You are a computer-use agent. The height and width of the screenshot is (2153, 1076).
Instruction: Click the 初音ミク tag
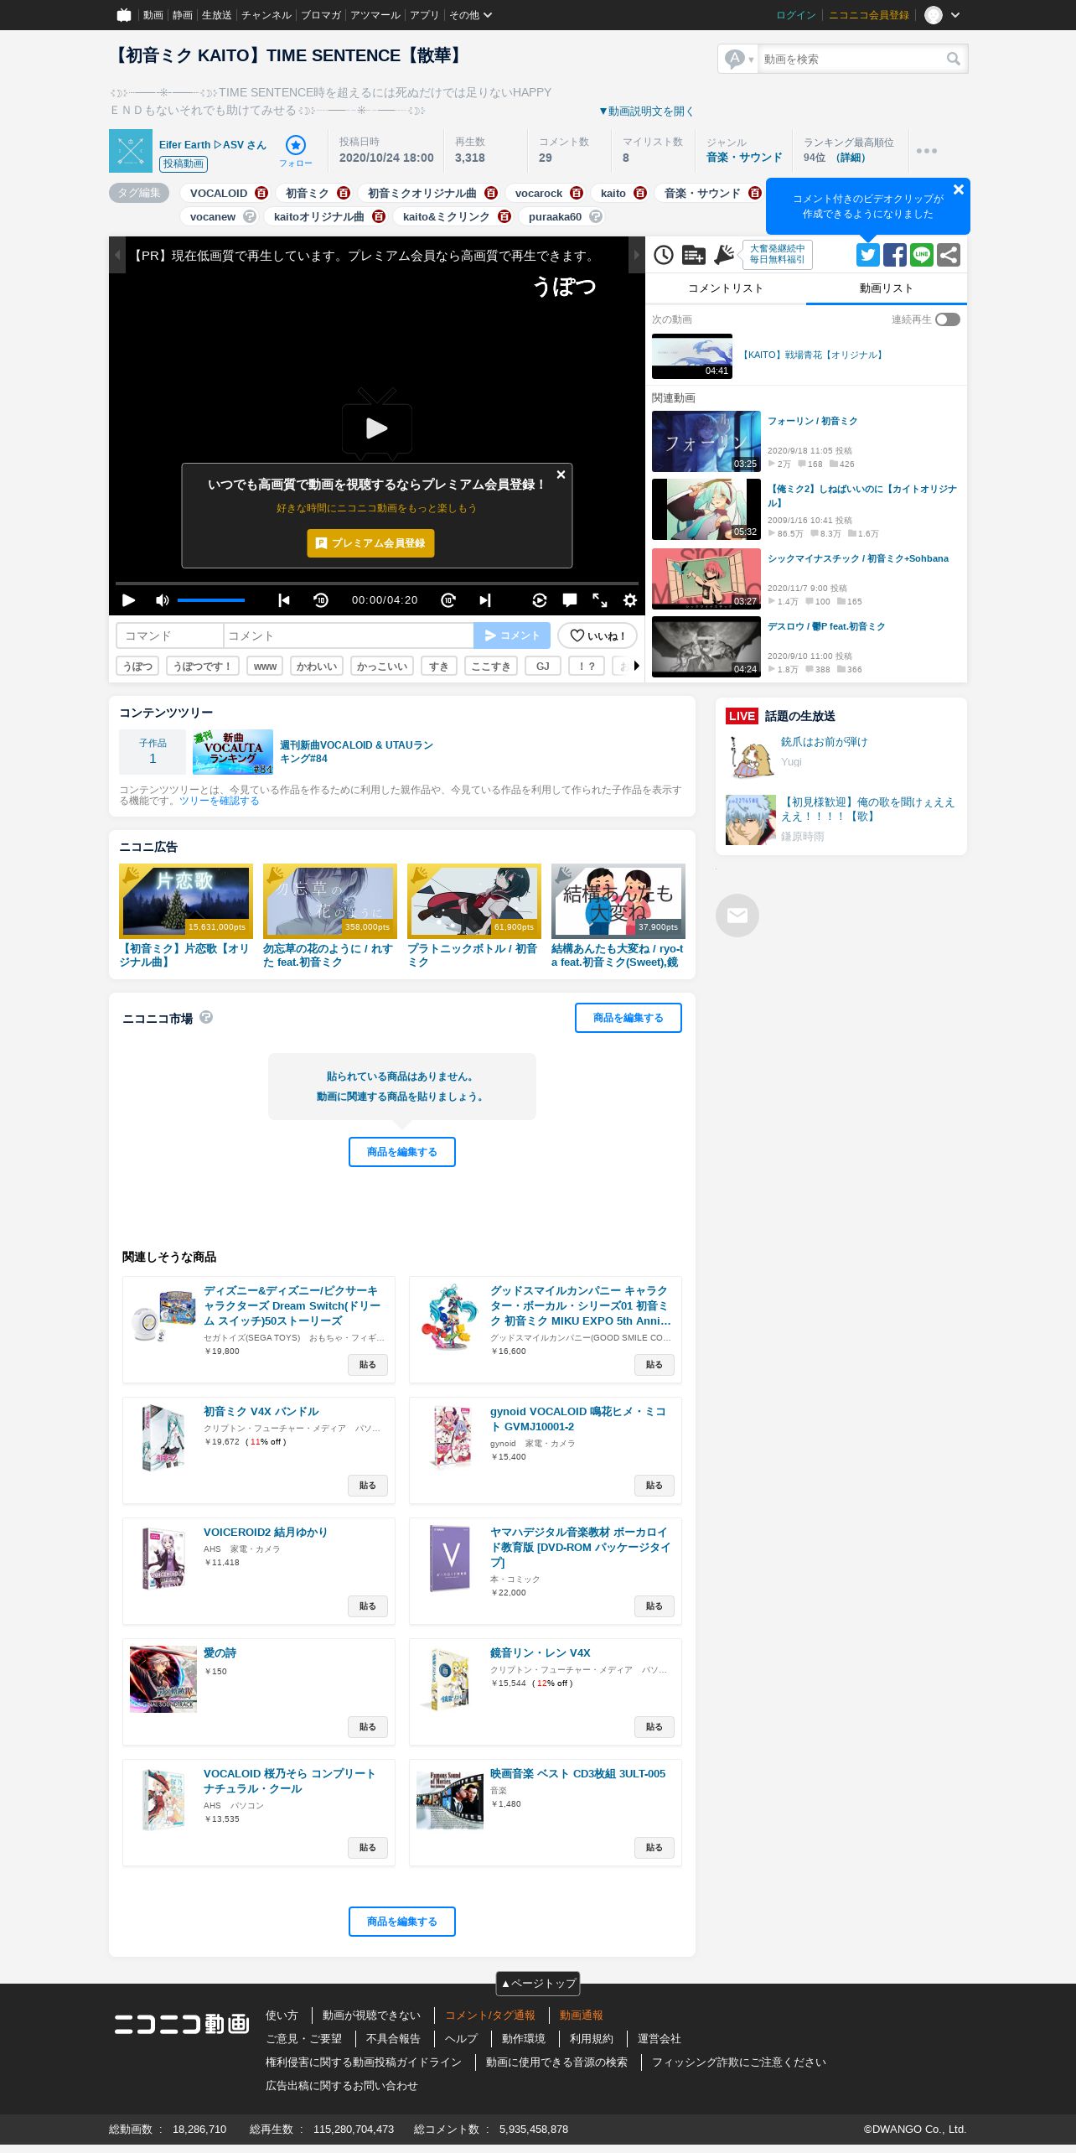308,193
